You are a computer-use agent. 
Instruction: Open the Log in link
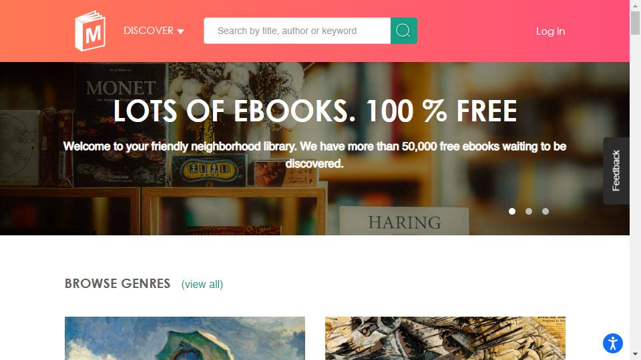tap(550, 31)
